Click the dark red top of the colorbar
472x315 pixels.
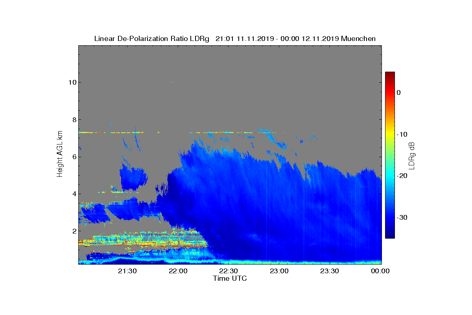(x=390, y=74)
